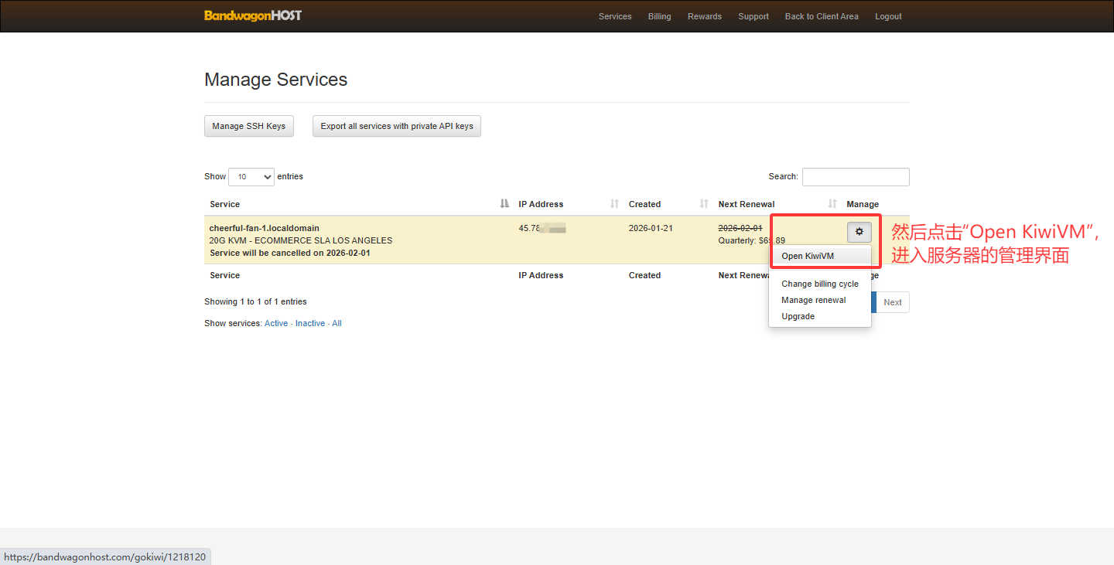Select Manage renewal menu entry
Viewport: 1114px width, 565px height.
813,300
